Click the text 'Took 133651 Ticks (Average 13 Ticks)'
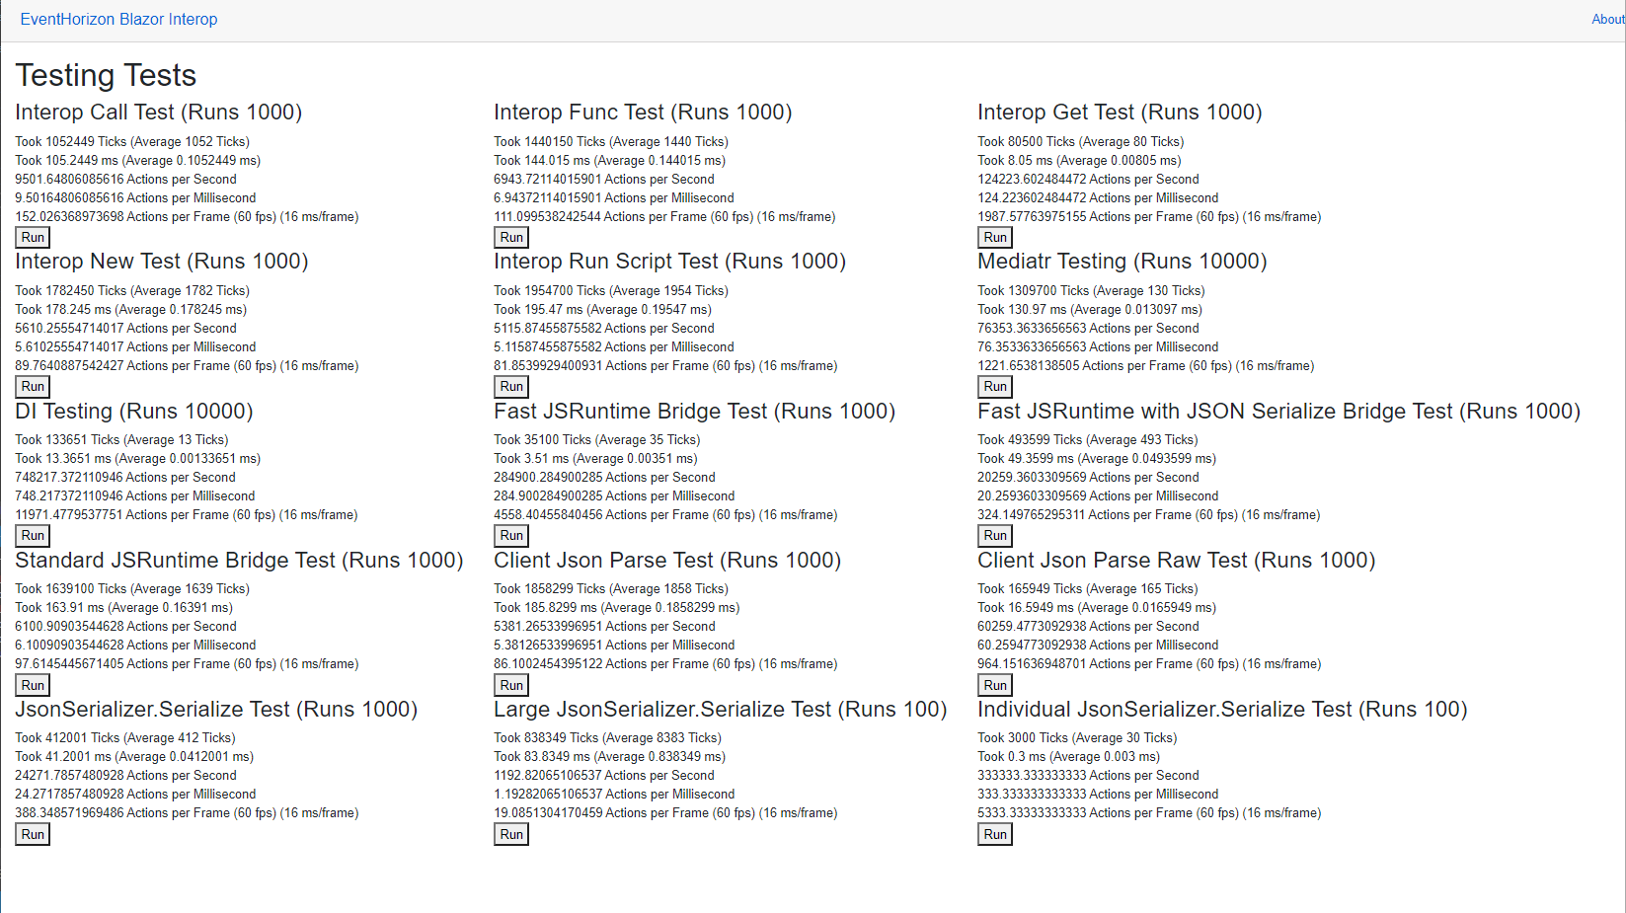This screenshot has width=1626, height=913. (121, 440)
